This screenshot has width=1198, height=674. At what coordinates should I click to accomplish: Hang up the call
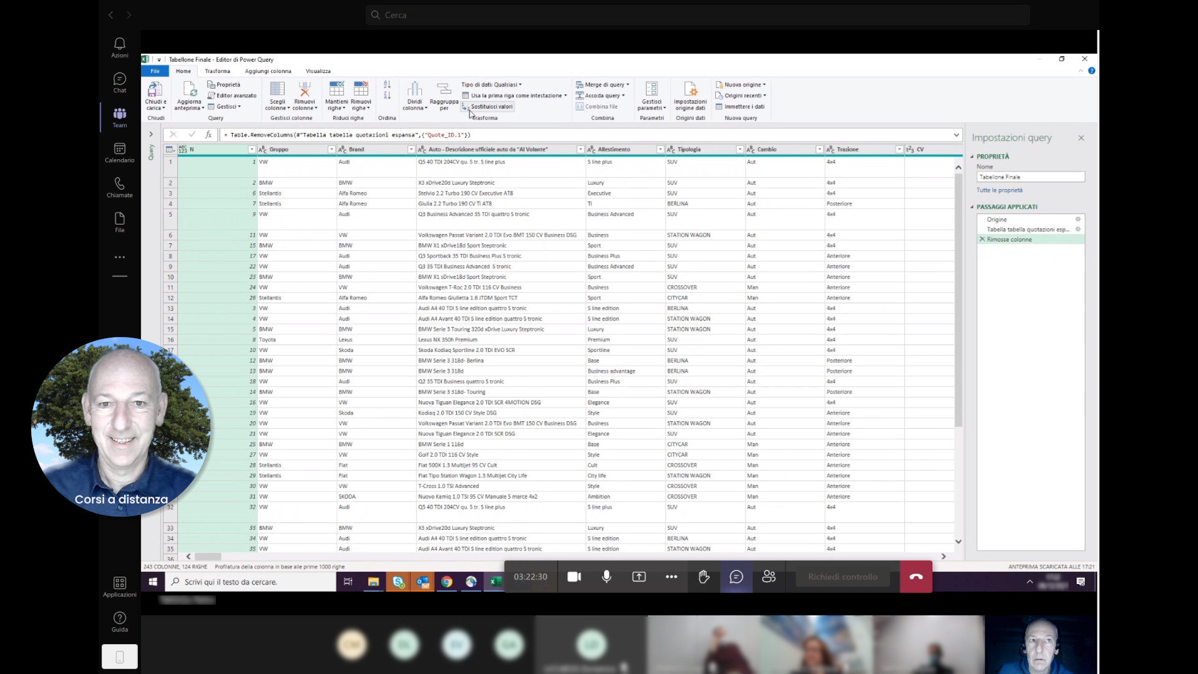tap(916, 577)
